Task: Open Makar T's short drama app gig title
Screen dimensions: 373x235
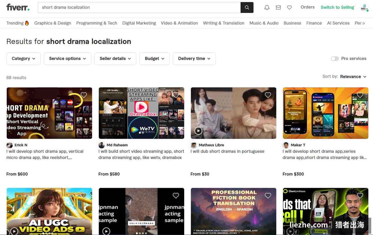Action: click(x=324, y=155)
